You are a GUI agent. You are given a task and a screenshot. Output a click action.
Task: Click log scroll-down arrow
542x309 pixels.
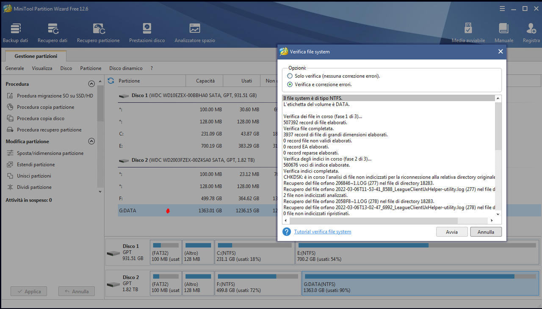498,214
